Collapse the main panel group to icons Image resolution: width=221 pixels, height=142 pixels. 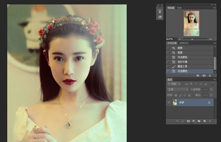pyautogui.click(x=212, y=5)
